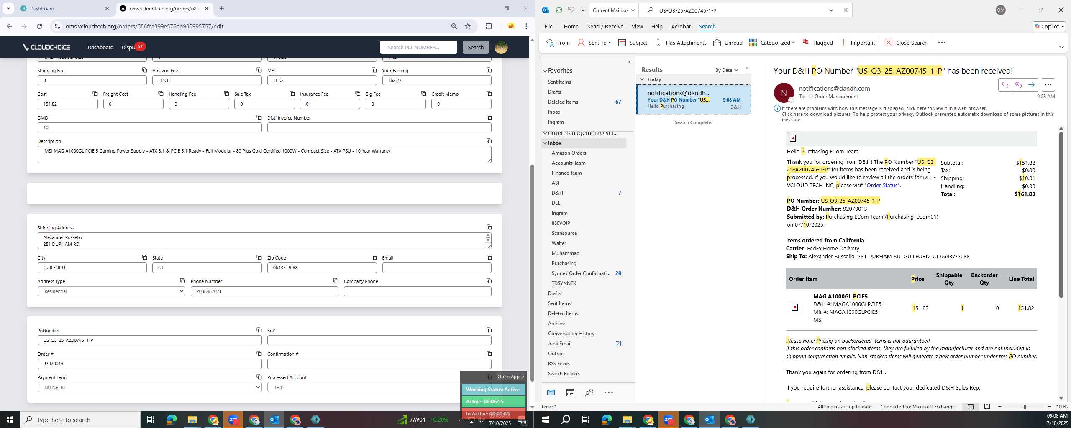Copy the Zip Code value
This screenshot has width=1071, height=428.
click(x=374, y=257)
